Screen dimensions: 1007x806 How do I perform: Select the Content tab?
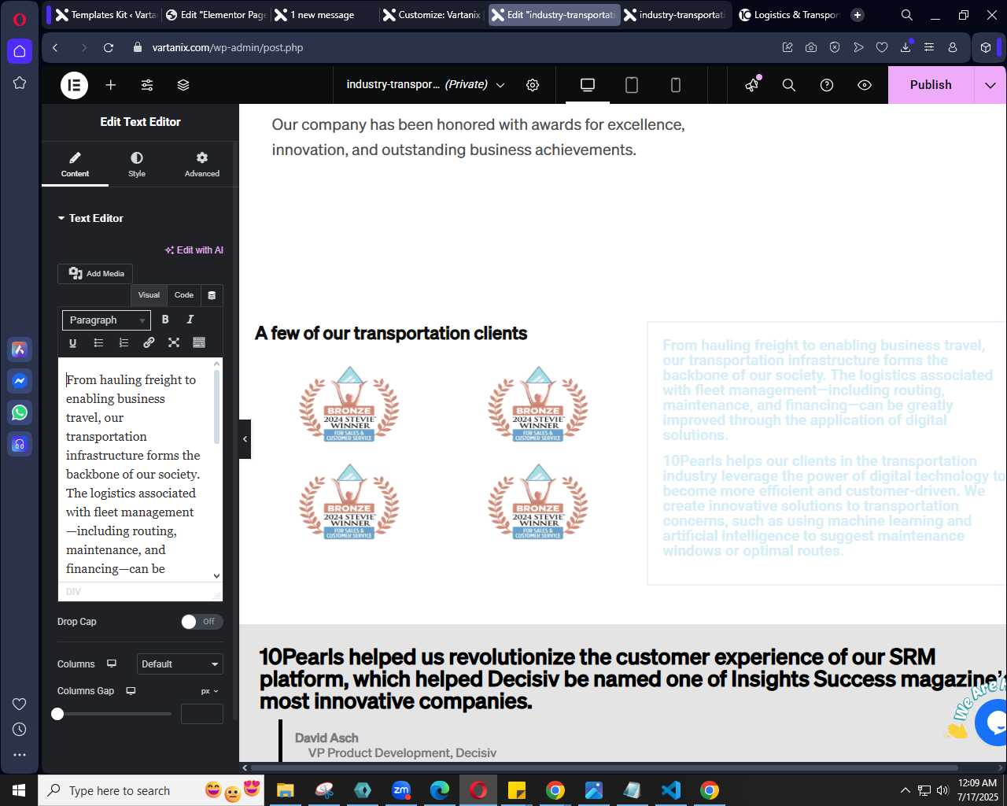75,164
